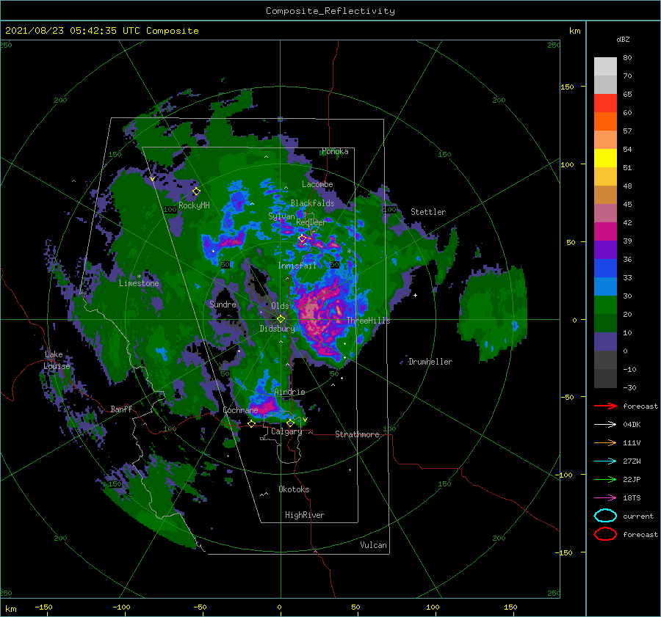Click the yellow diamond marker under Cochrane
Screen dimensions: 661x617
(251, 424)
